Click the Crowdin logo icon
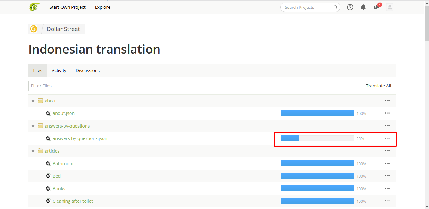429x209 pixels. pos(35,7)
